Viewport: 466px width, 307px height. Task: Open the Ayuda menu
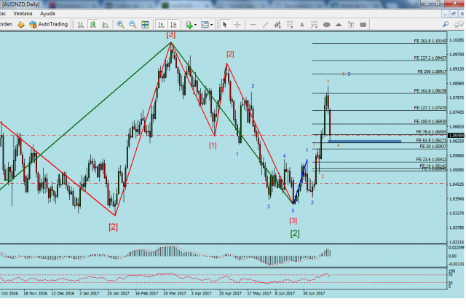(47, 13)
